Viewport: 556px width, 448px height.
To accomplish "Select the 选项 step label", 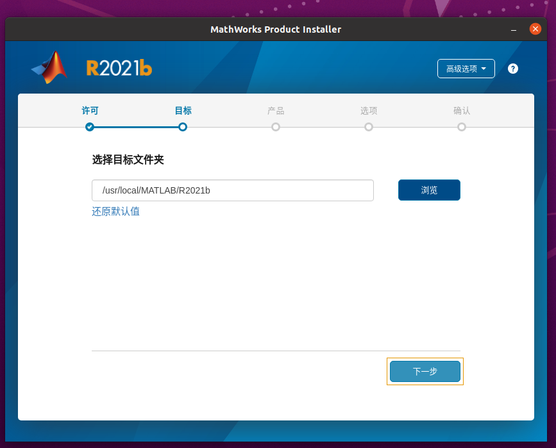I will tap(369, 111).
